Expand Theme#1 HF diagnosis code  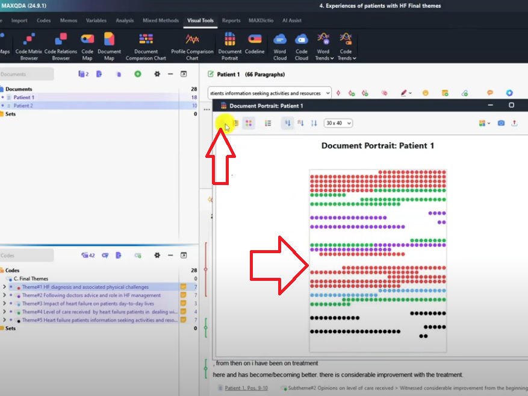tap(4, 287)
